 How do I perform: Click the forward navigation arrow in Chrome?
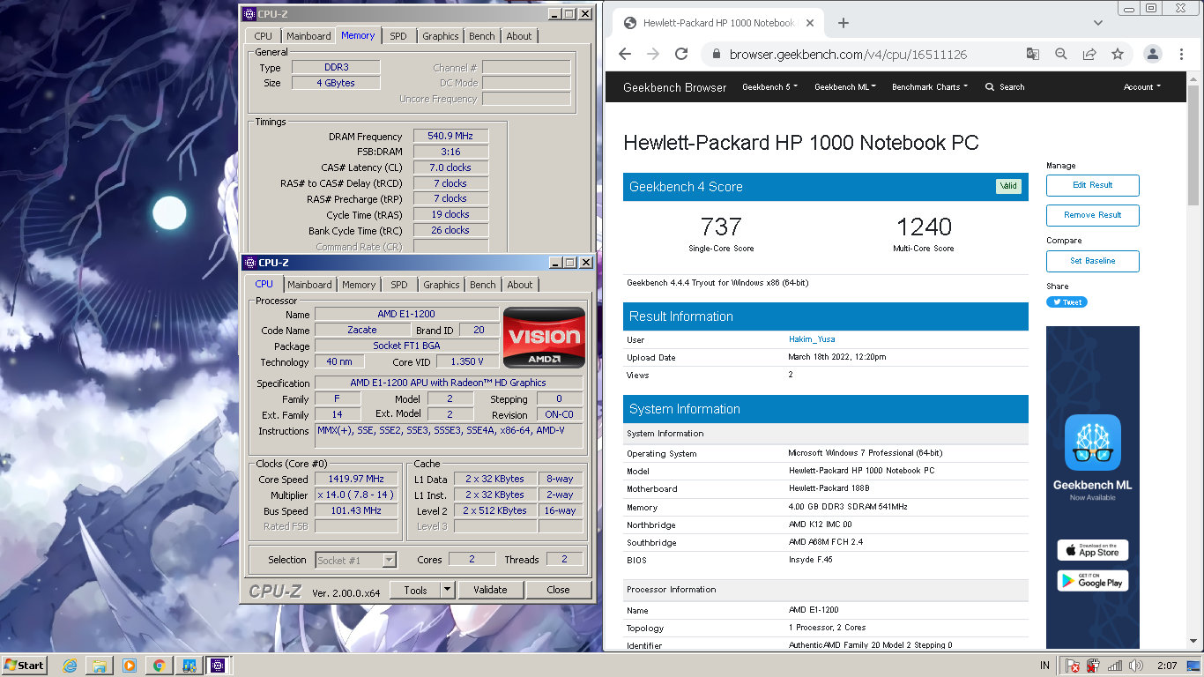[653, 54]
